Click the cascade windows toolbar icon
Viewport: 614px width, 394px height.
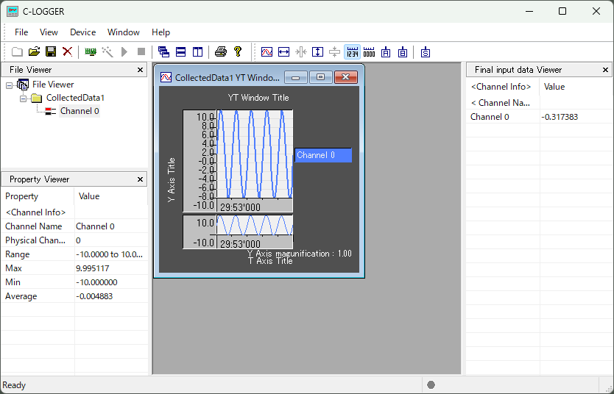tap(163, 51)
